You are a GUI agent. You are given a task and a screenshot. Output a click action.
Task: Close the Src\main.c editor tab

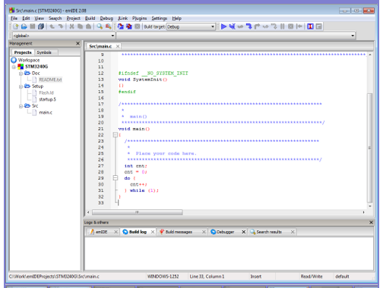click(x=118, y=46)
